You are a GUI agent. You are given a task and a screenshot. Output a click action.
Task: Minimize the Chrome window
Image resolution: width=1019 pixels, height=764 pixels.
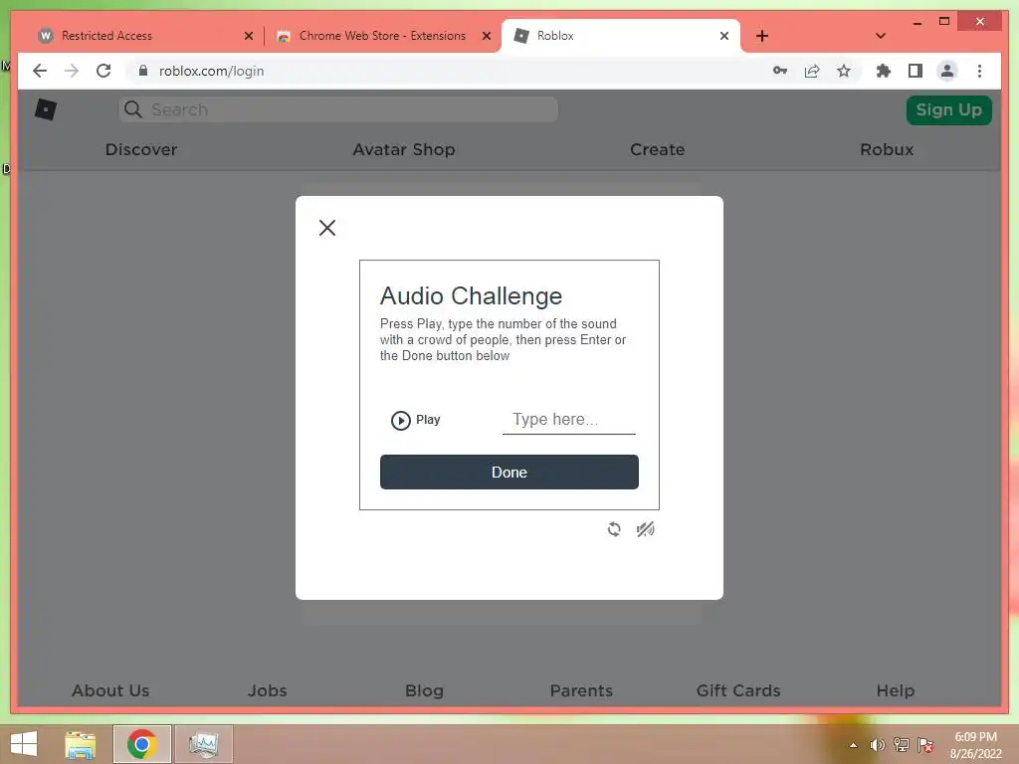(917, 23)
